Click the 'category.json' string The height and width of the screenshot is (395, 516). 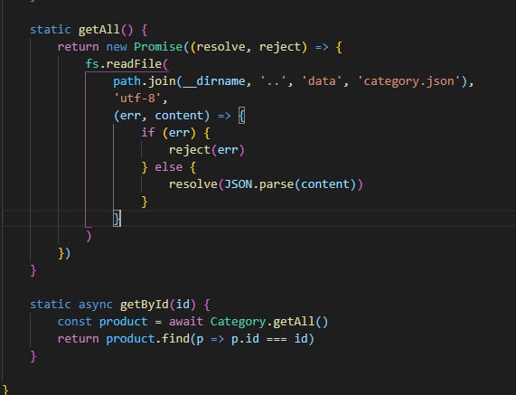click(x=409, y=81)
